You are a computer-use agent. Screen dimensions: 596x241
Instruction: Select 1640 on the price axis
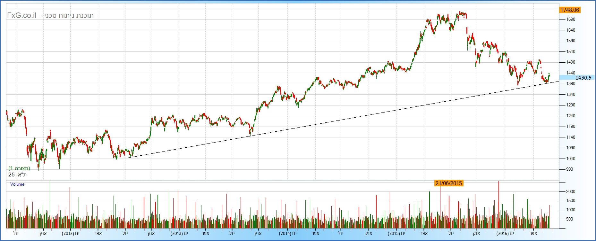pyautogui.click(x=571, y=30)
